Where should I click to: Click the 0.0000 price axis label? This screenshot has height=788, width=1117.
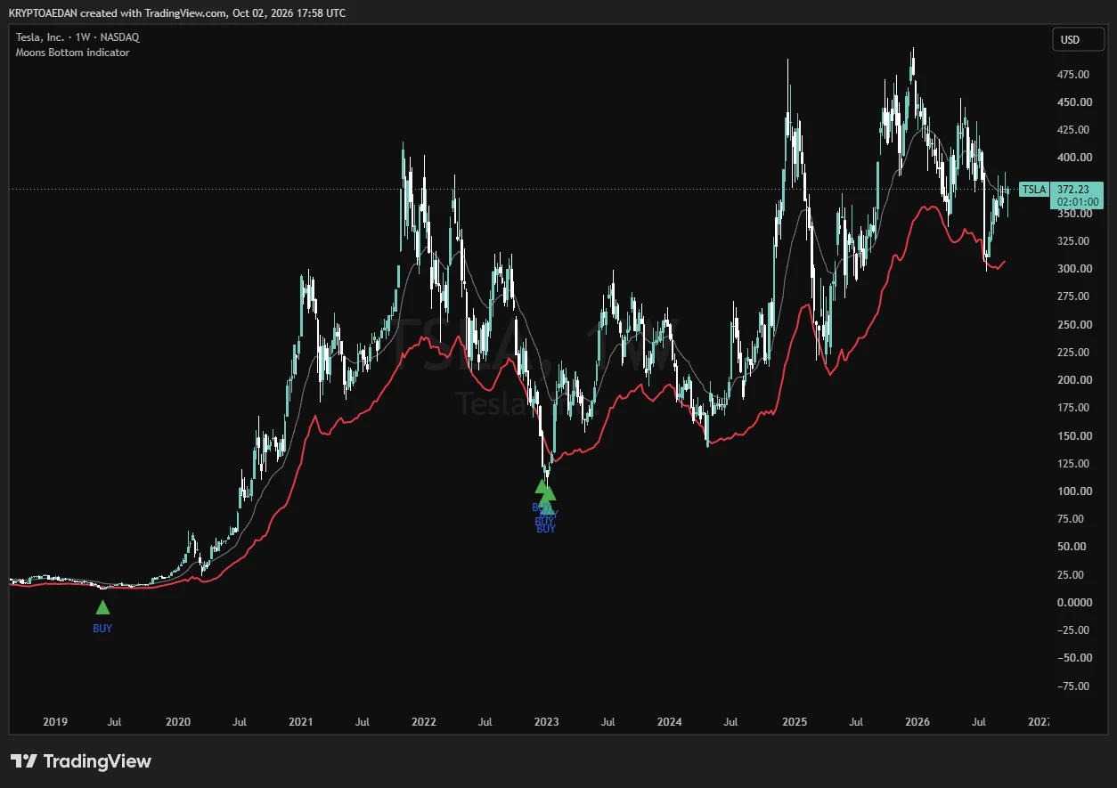(x=1074, y=603)
